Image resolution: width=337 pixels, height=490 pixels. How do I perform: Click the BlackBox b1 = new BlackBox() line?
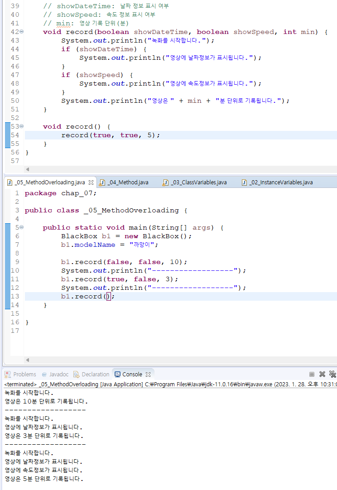[126, 236]
